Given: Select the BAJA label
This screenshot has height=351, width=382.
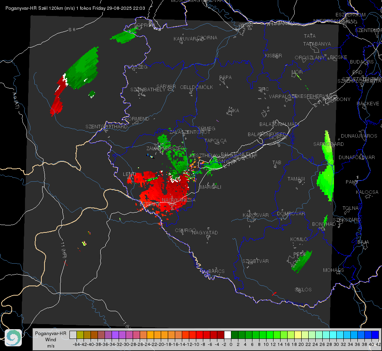Looking at the screenshot, I should click(x=363, y=242).
